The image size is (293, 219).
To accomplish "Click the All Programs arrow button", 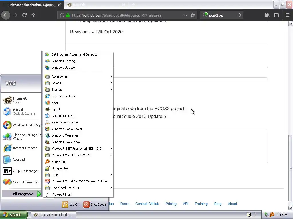I will click(x=39, y=194).
